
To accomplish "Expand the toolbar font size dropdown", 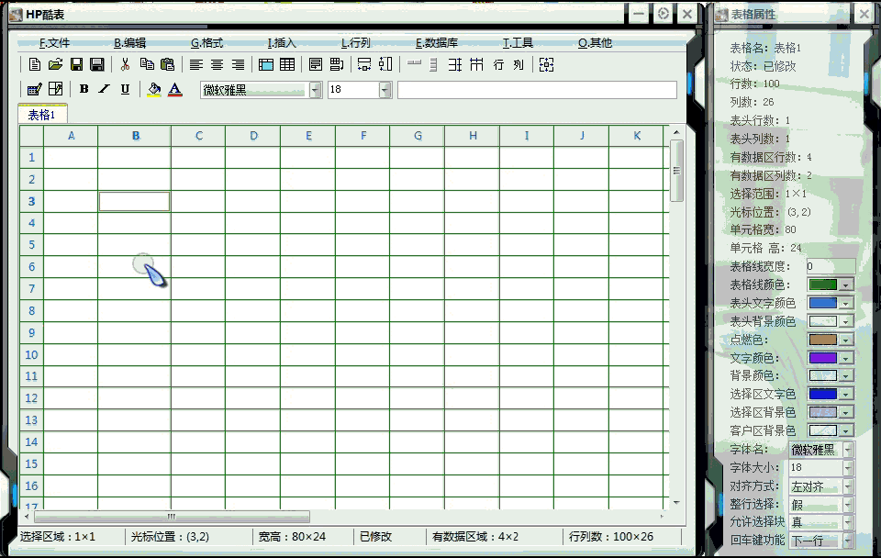I will click(385, 90).
